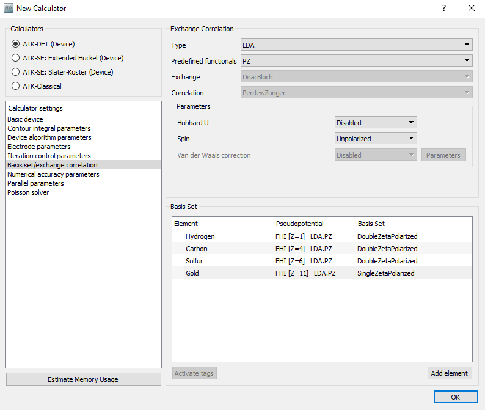This screenshot has height=410, width=485.
Task: Click Hydrogen pseudopotential FHI [Z=1] LDA.PZ
Action: tap(304, 236)
